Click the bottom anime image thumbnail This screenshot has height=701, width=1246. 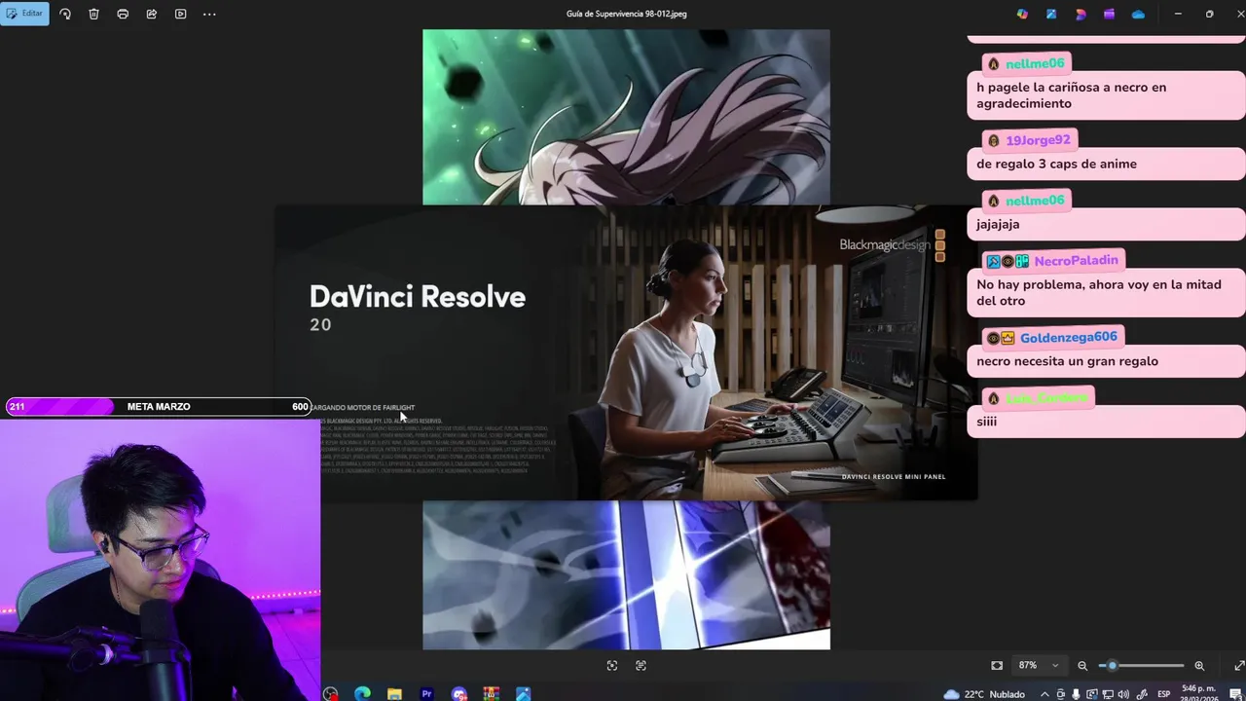[x=626, y=574]
